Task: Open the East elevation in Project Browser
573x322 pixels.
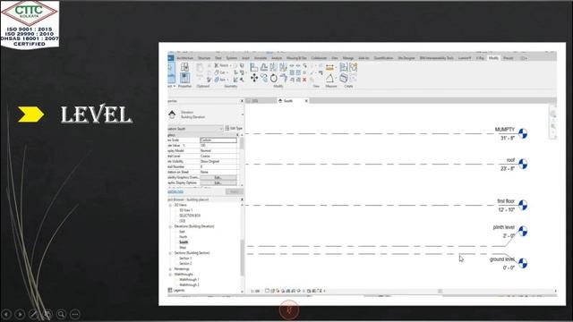Action: click(182, 232)
